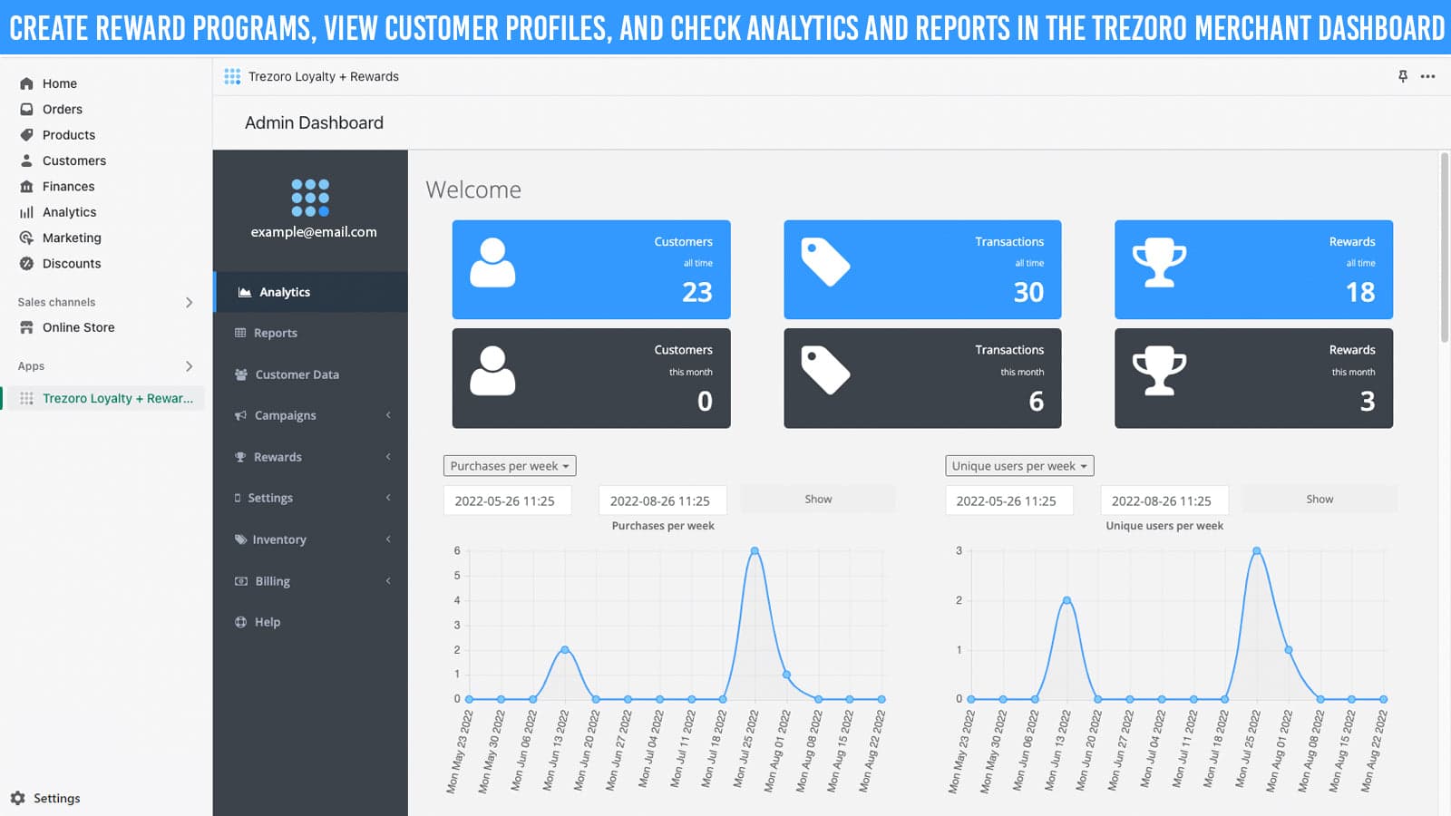Click Show button for Unique users per week
The image size is (1451, 816).
point(1320,500)
